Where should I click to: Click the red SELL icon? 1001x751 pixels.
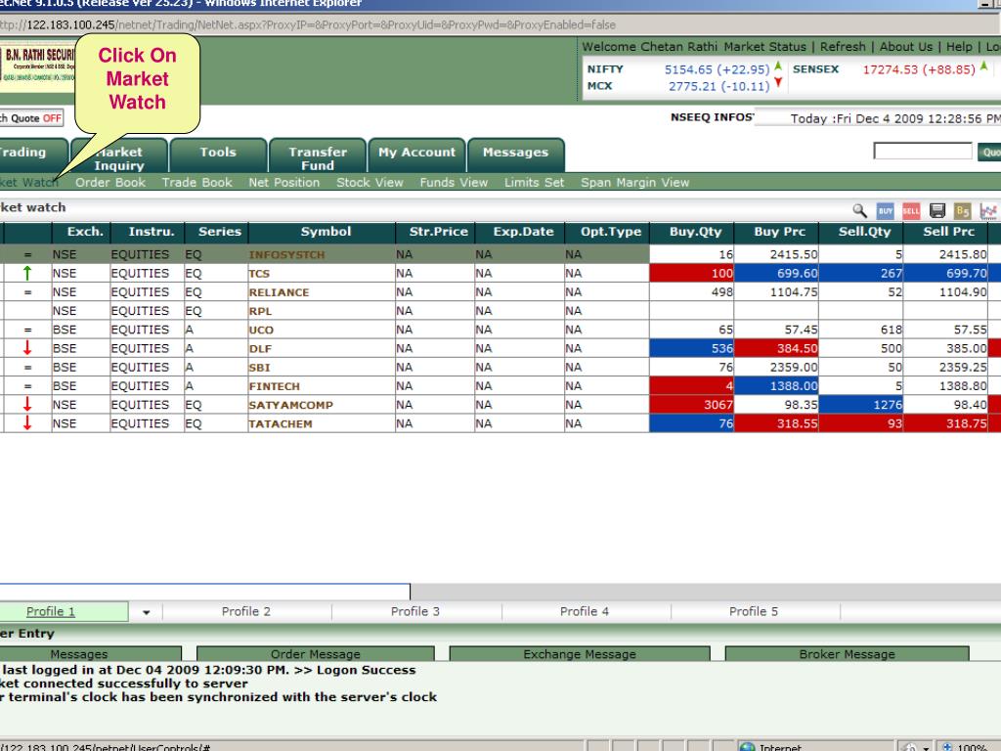point(911,211)
